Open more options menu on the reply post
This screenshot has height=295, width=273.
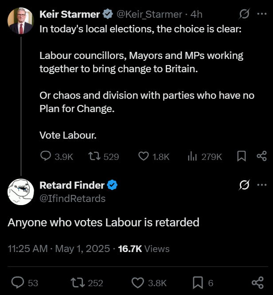click(262, 185)
